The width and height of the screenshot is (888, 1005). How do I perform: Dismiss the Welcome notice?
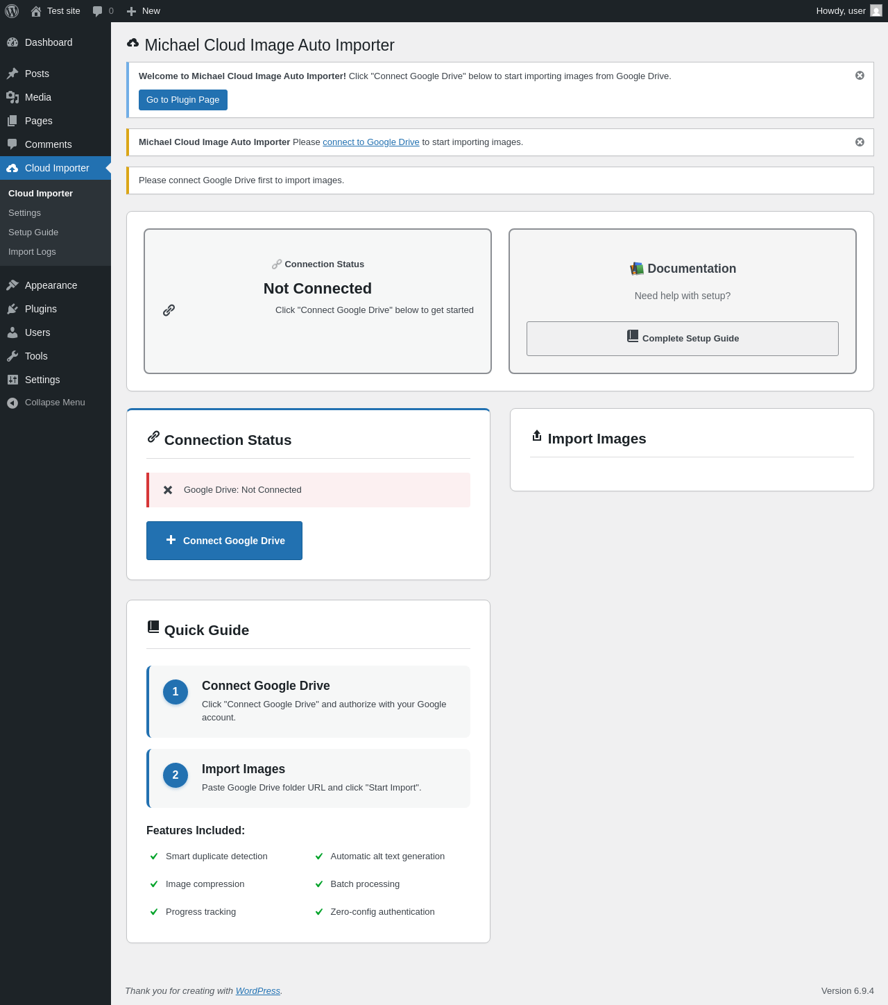coord(860,76)
